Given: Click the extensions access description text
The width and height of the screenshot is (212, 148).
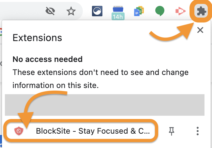Looking at the screenshot, I should coord(100,79).
